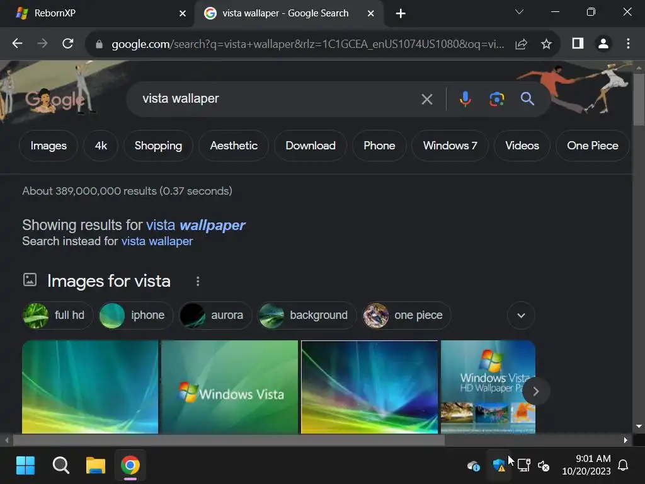
Task: Click the address bar URL
Action: tap(307, 44)
